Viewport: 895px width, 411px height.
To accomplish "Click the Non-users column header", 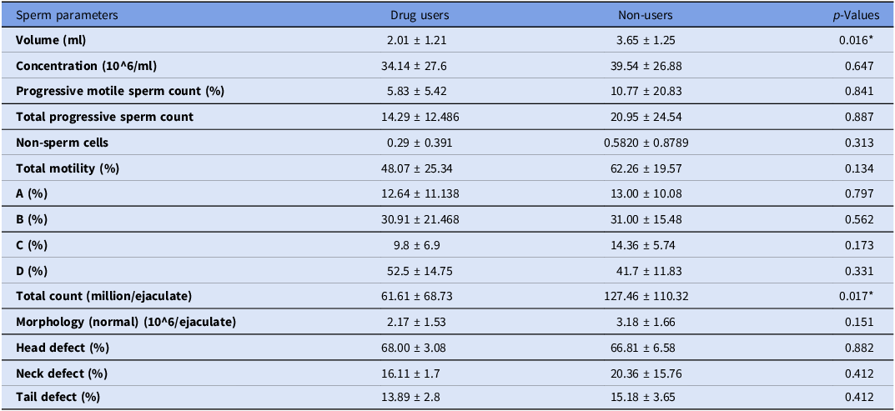I will pos(646,15).
